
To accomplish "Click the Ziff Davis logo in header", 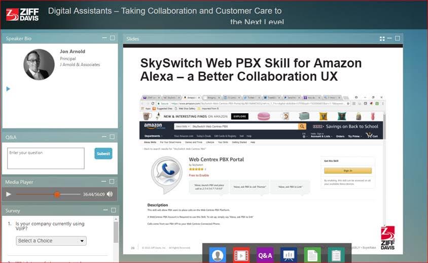I will pos(22,15).
